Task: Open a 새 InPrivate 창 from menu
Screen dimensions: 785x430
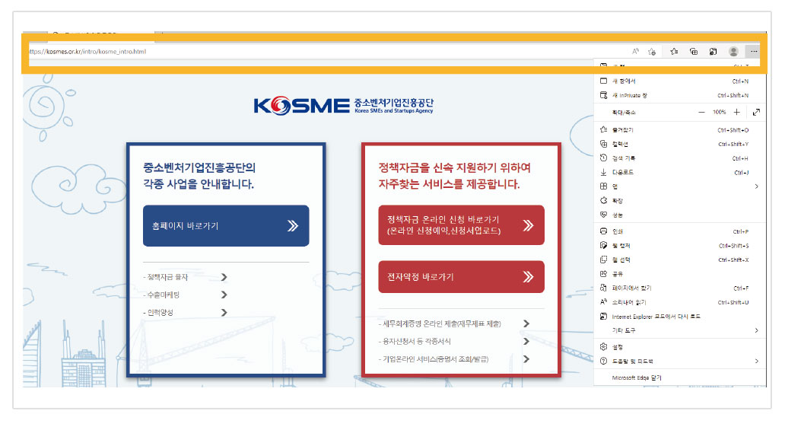Action: pos(680,95)
